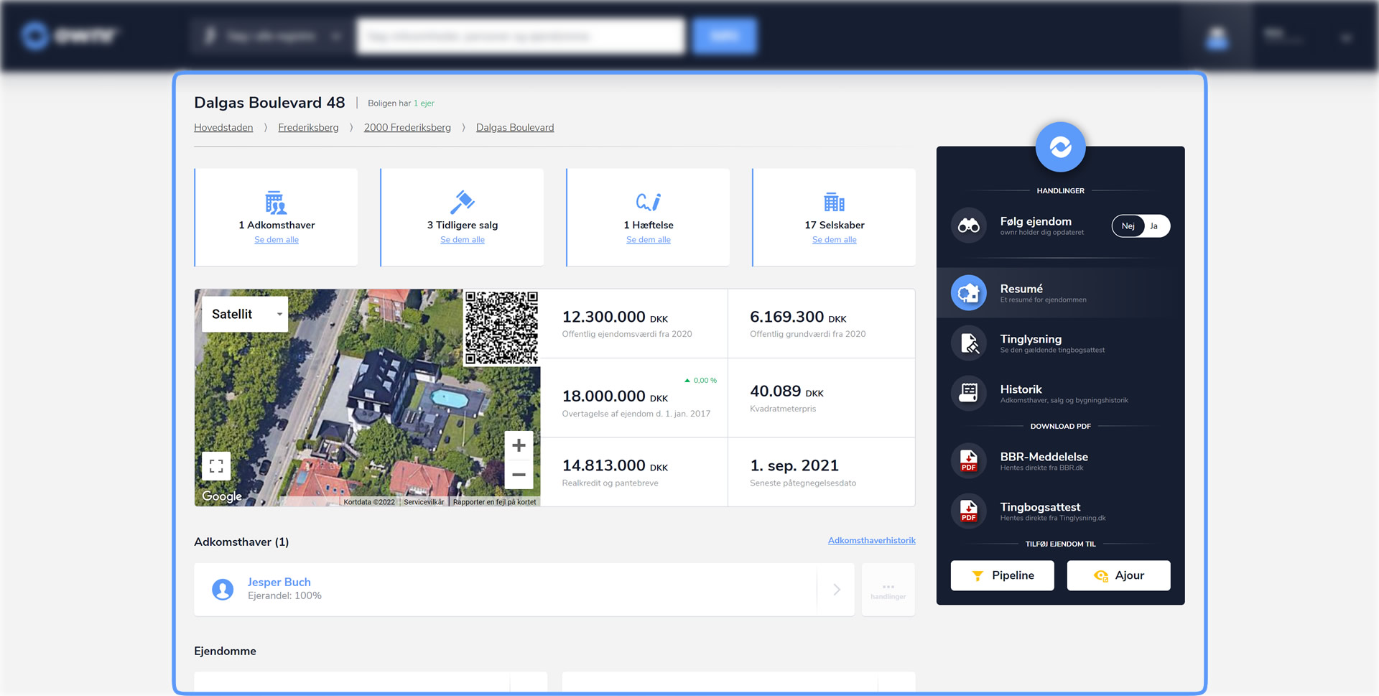This screenshot has height=696, width=1379.
Task: Set Følg ejendom toggle to Ja
Action: (x=1154, y=226)
